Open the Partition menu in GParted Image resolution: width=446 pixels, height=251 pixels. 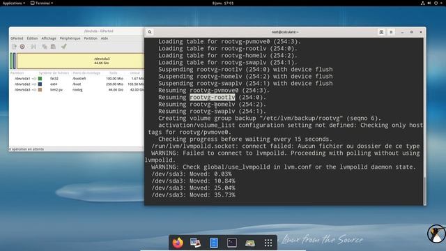pos(91,38)
